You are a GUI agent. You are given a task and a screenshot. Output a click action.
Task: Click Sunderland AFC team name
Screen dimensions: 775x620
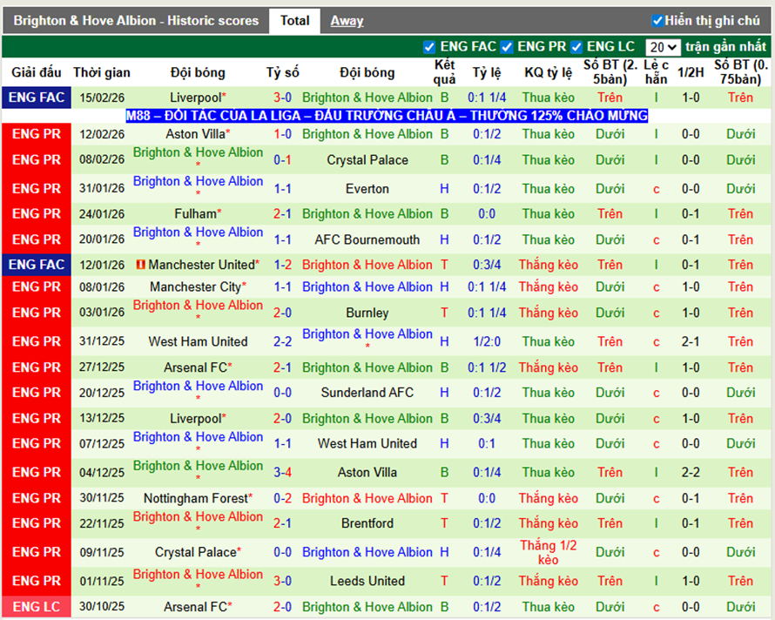pos(367,393)
